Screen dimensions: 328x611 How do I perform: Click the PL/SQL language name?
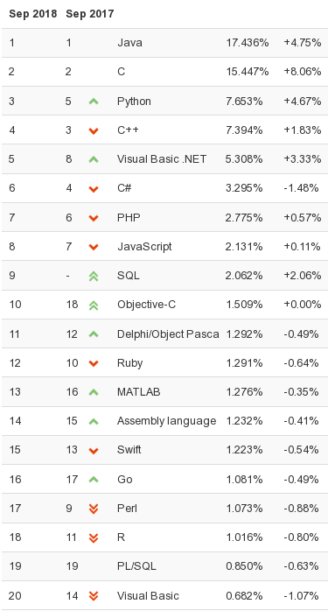point(136,566)
